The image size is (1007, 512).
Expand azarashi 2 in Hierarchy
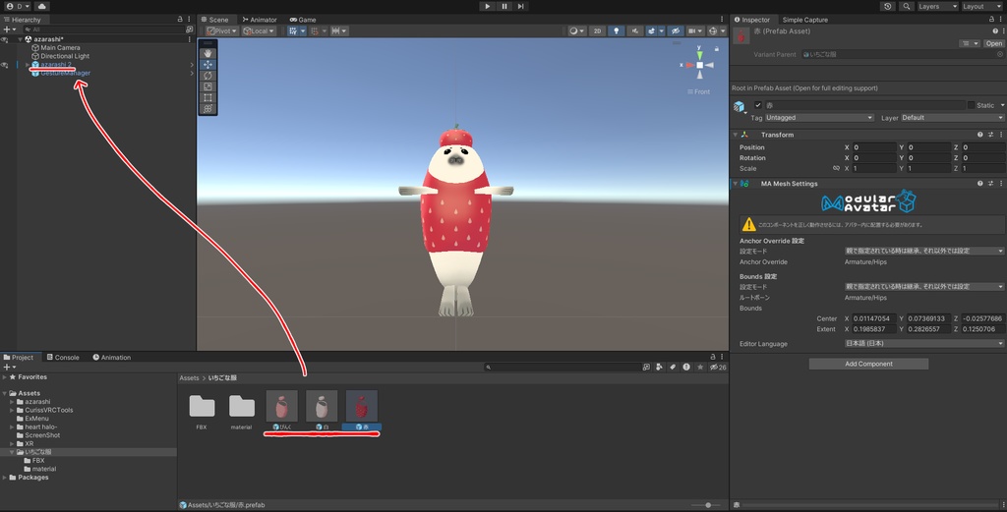(28, 65)
